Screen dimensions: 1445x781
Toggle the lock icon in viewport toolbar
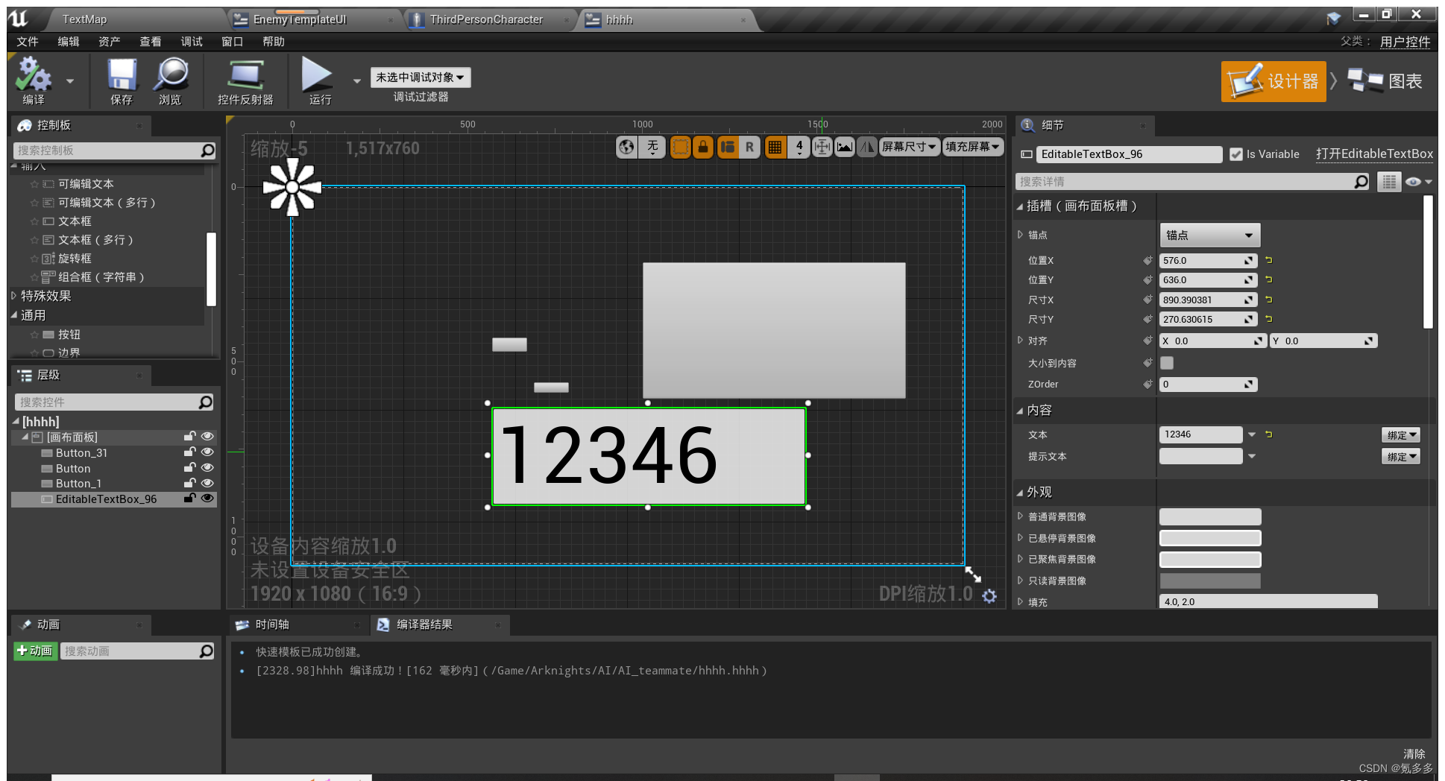703,147
